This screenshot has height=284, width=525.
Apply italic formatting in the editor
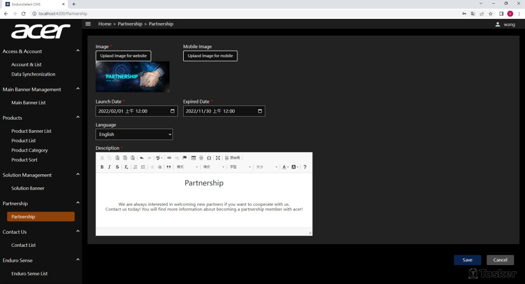click(x=109, y=167)
